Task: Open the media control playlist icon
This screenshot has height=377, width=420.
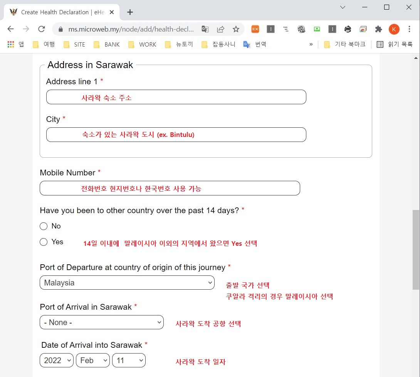Action: pyautogui.click(x=286, y=29)
